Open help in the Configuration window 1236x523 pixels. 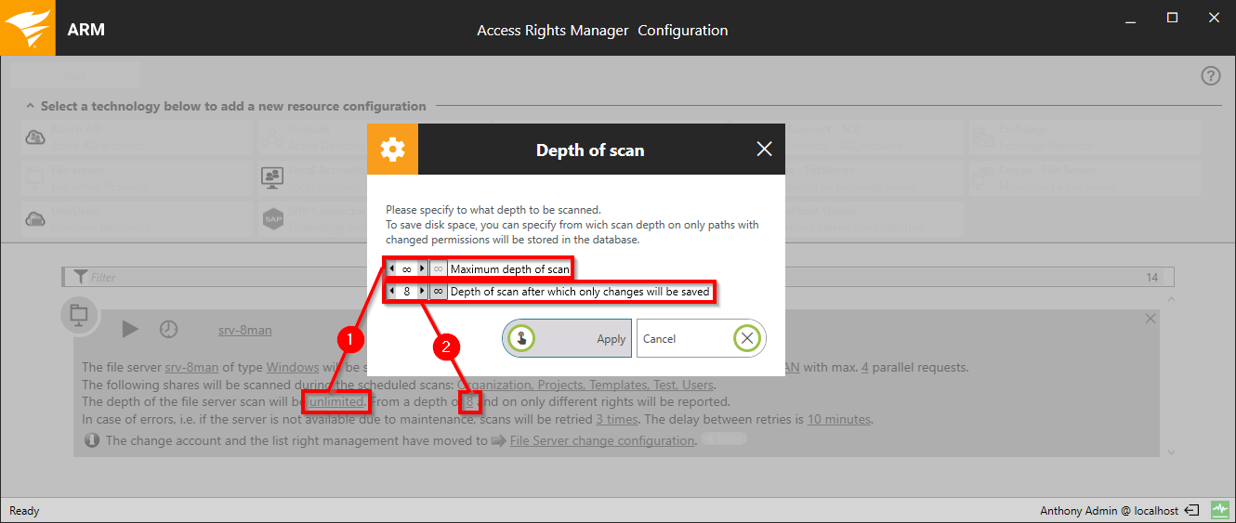pos(1210,76)
